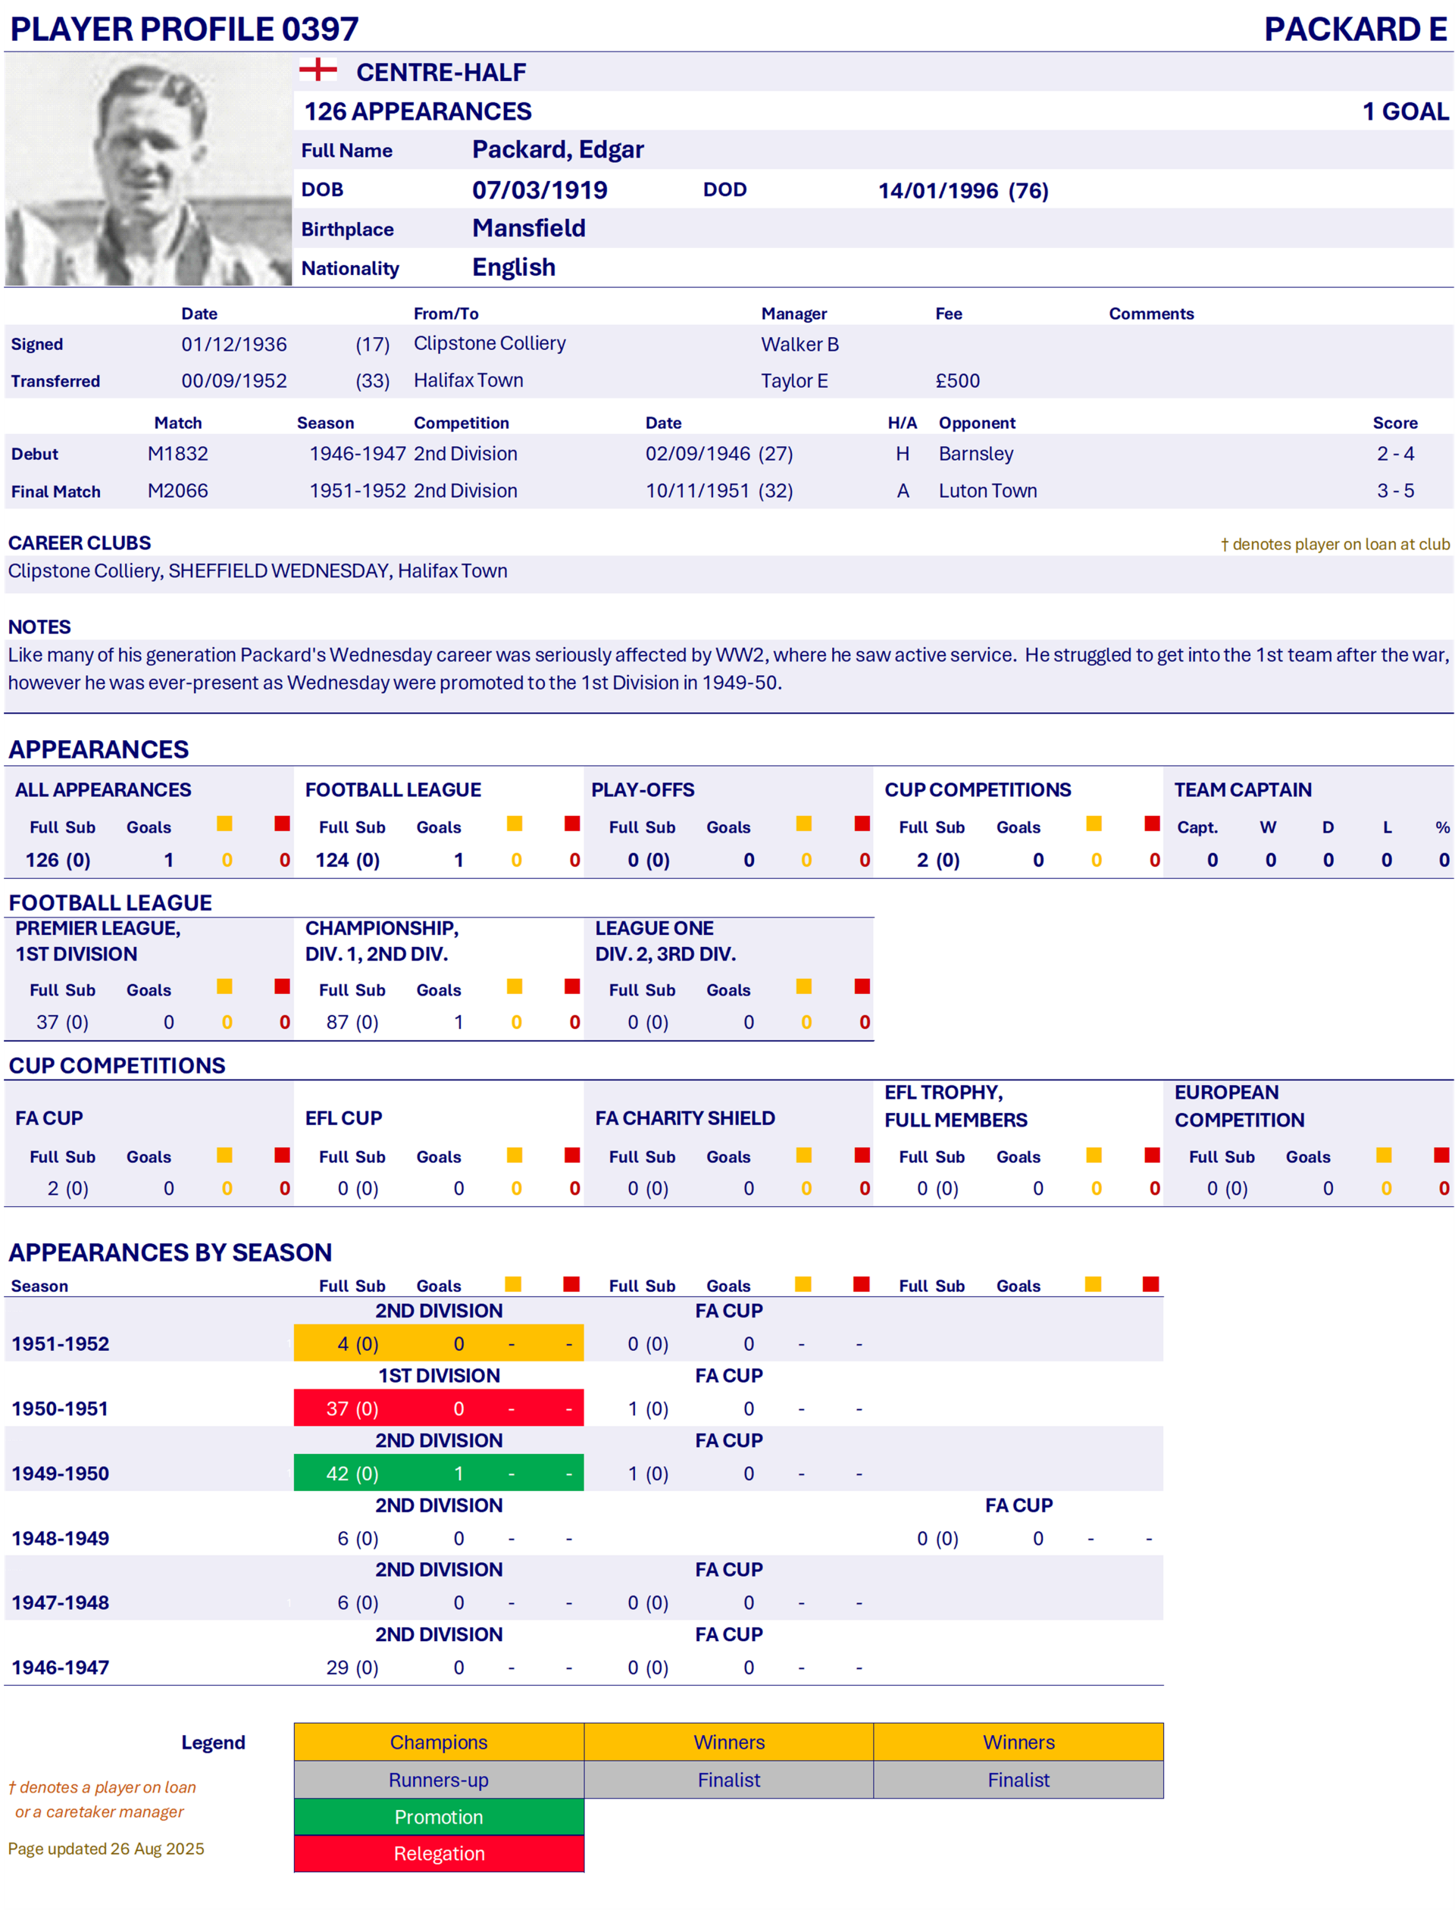Screen dimensions: 1455x1910
Task: Click red card icon under EFL Cup
Action: coord(571,1155)
